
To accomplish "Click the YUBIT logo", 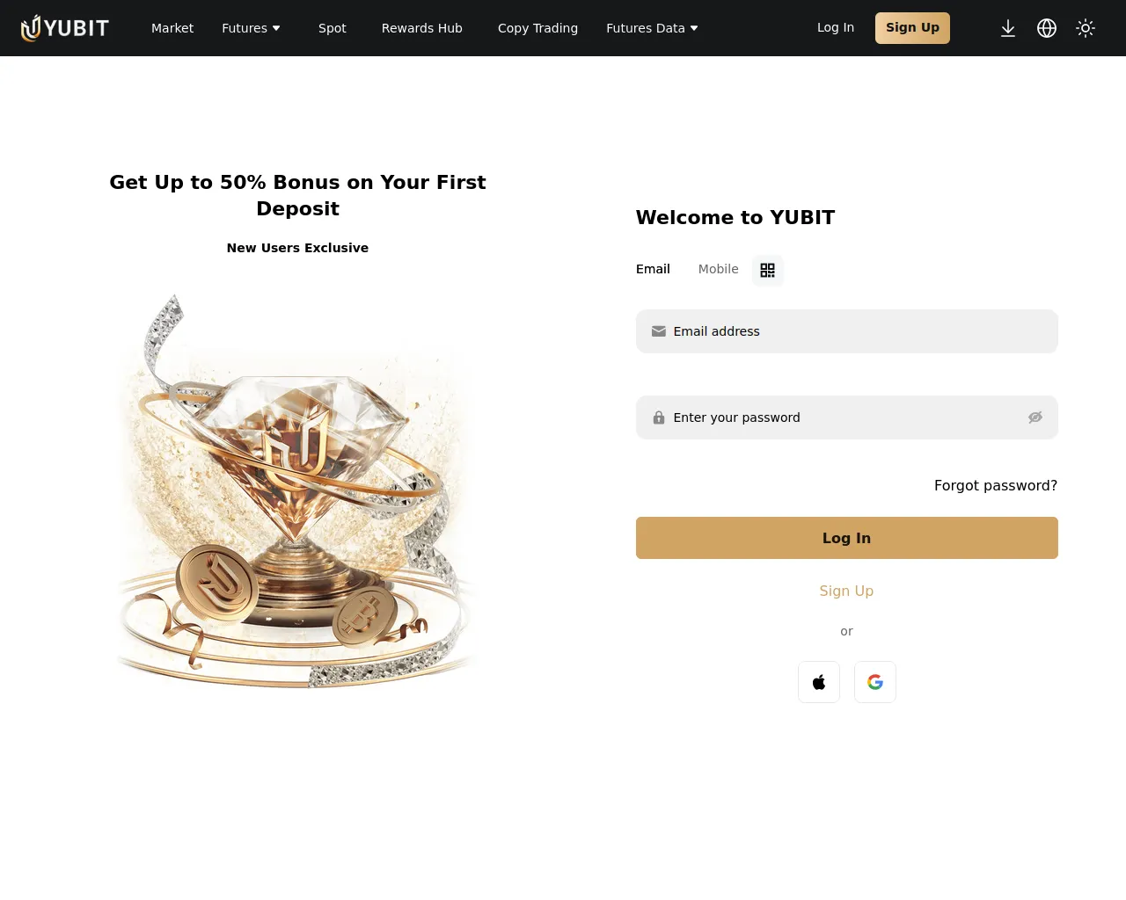I will [x=65, y=28].
